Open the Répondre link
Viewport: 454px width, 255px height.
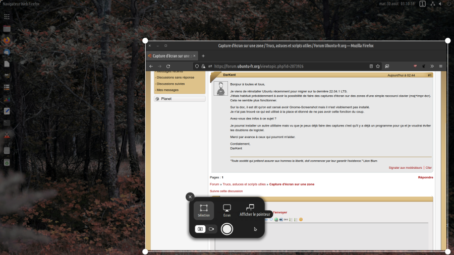pos(425,177)
